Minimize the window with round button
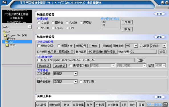 coord(162,3)
